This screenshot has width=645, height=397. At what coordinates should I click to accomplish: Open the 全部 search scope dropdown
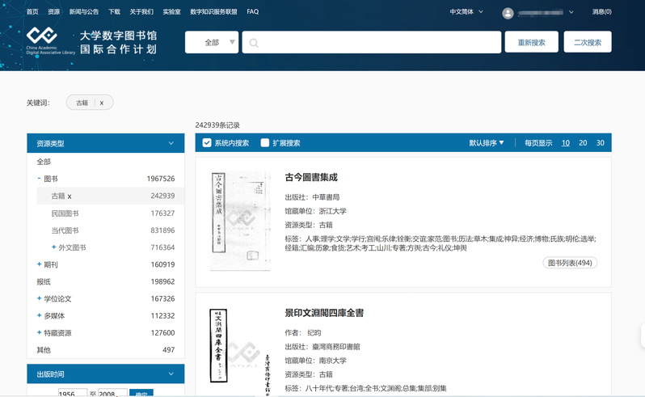click(x=212, y=42)
